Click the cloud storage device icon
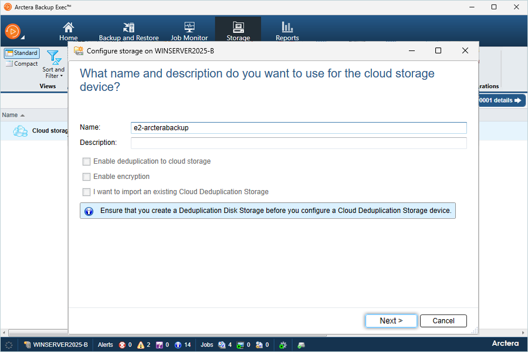The height and width of the screenshot is (352, 528). pos(21,131)
